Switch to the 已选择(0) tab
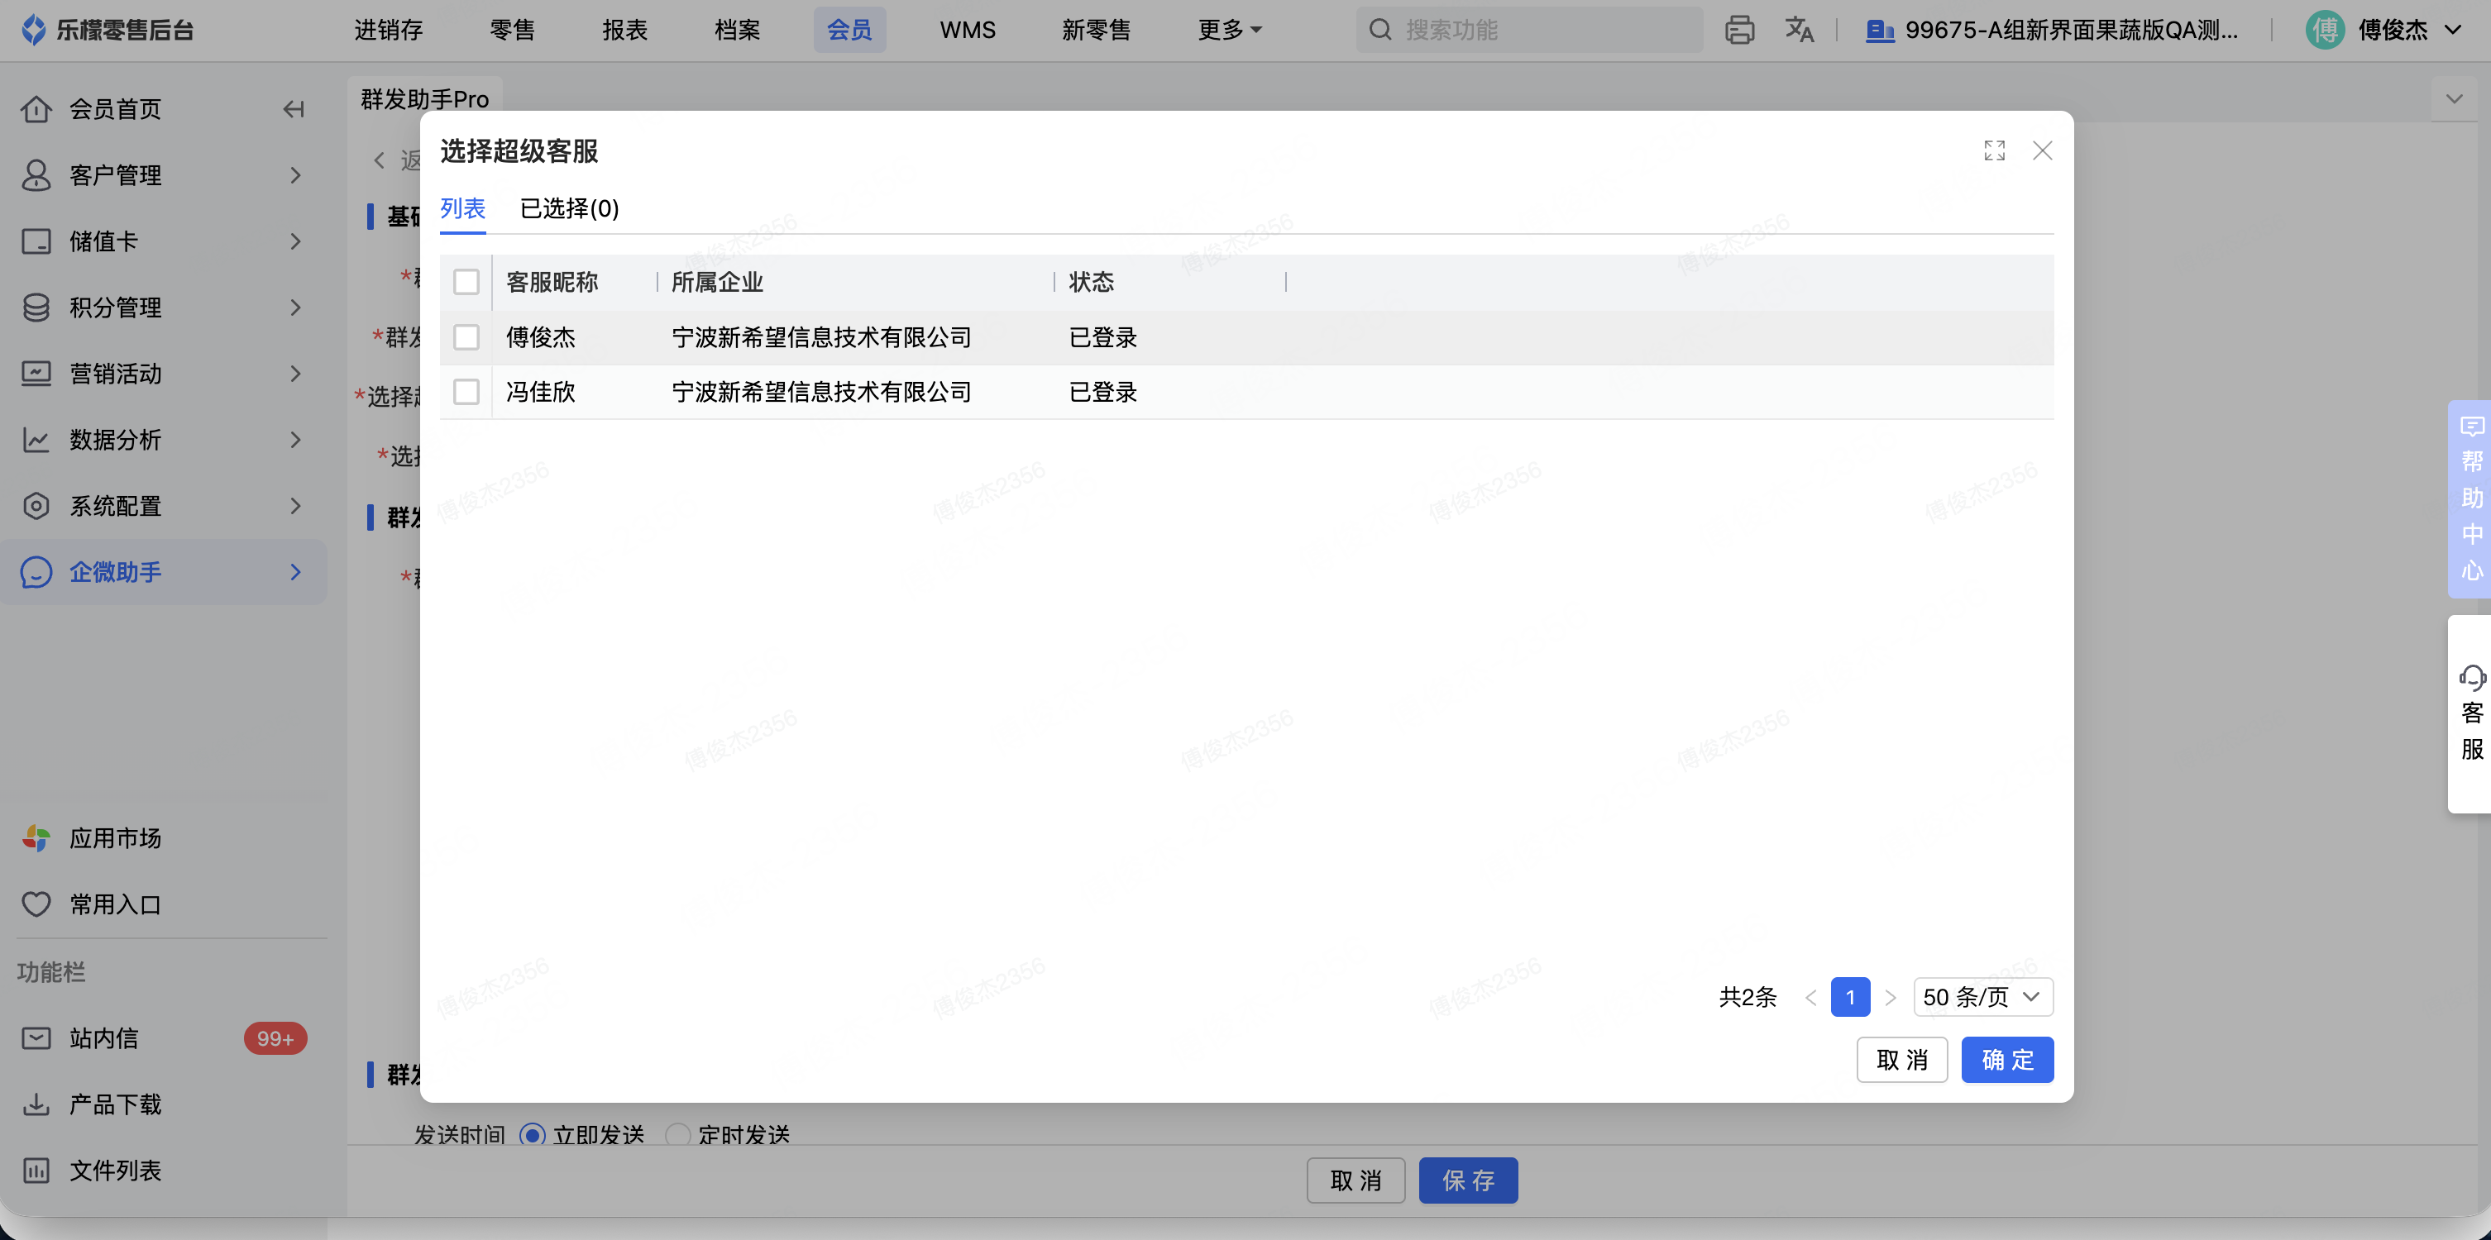 pyautogui.click(x=570, y=209)
